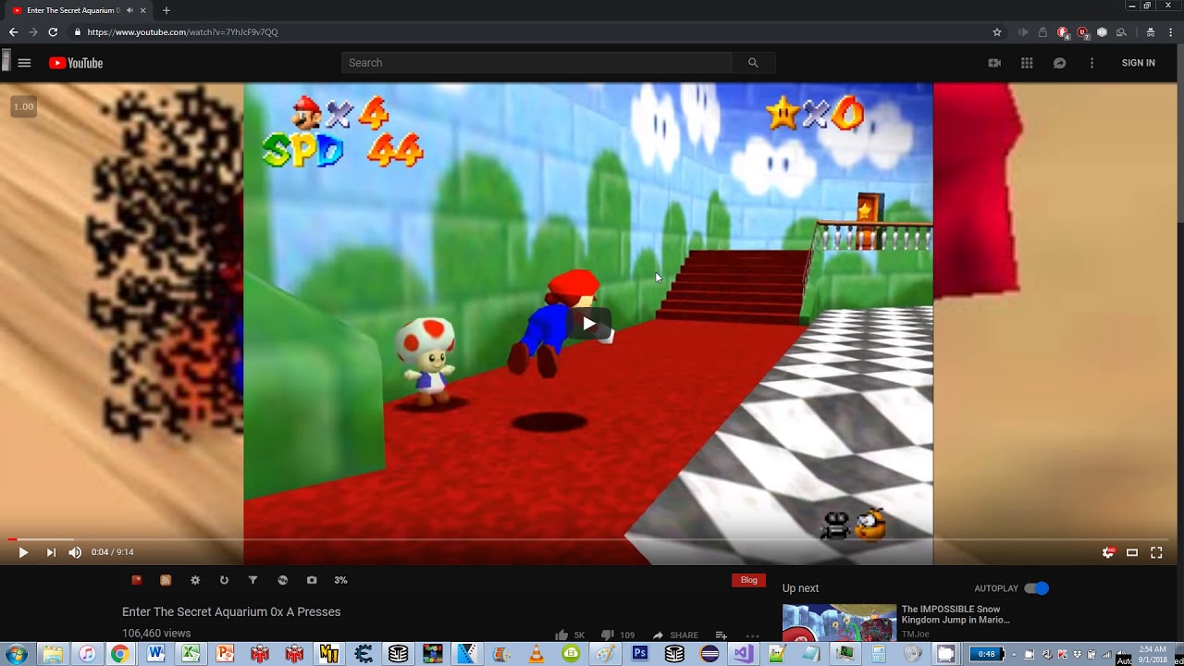This screenshot has width=1184, height=666.
Task: Click the up next video thumbnail
Action: [839, 623]
